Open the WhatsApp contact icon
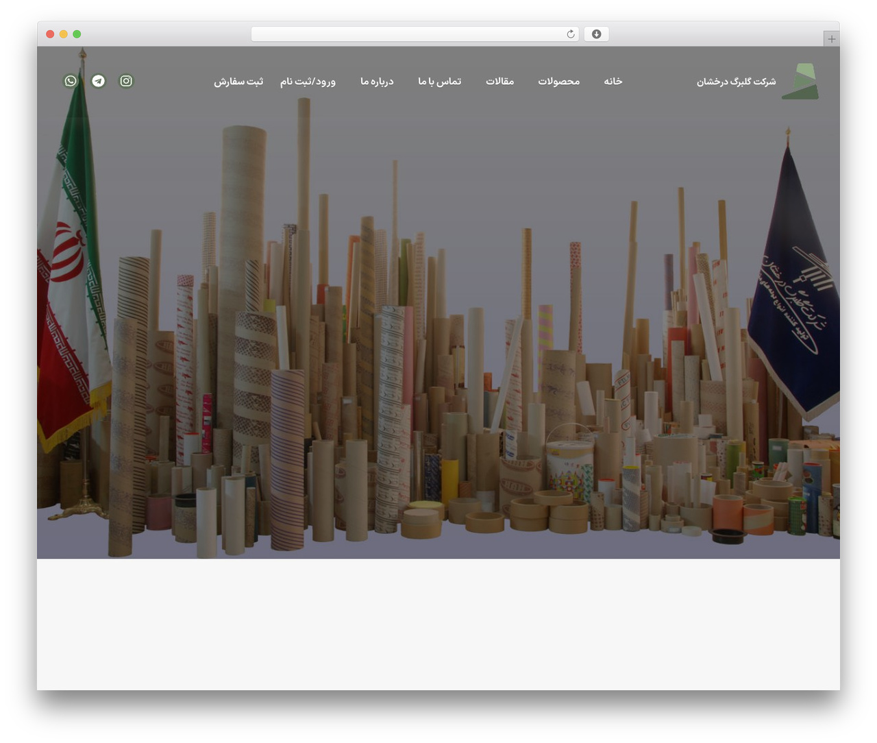The height and width of the screenshot is (743, 877). 71,81
